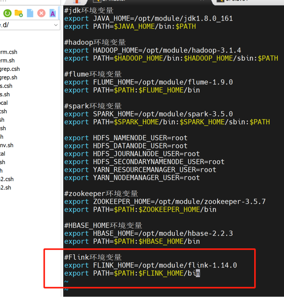Click the HDFS_JOURNALNODE_USER=root line
This screenshot has height=297, width=284.
[132, 154]
